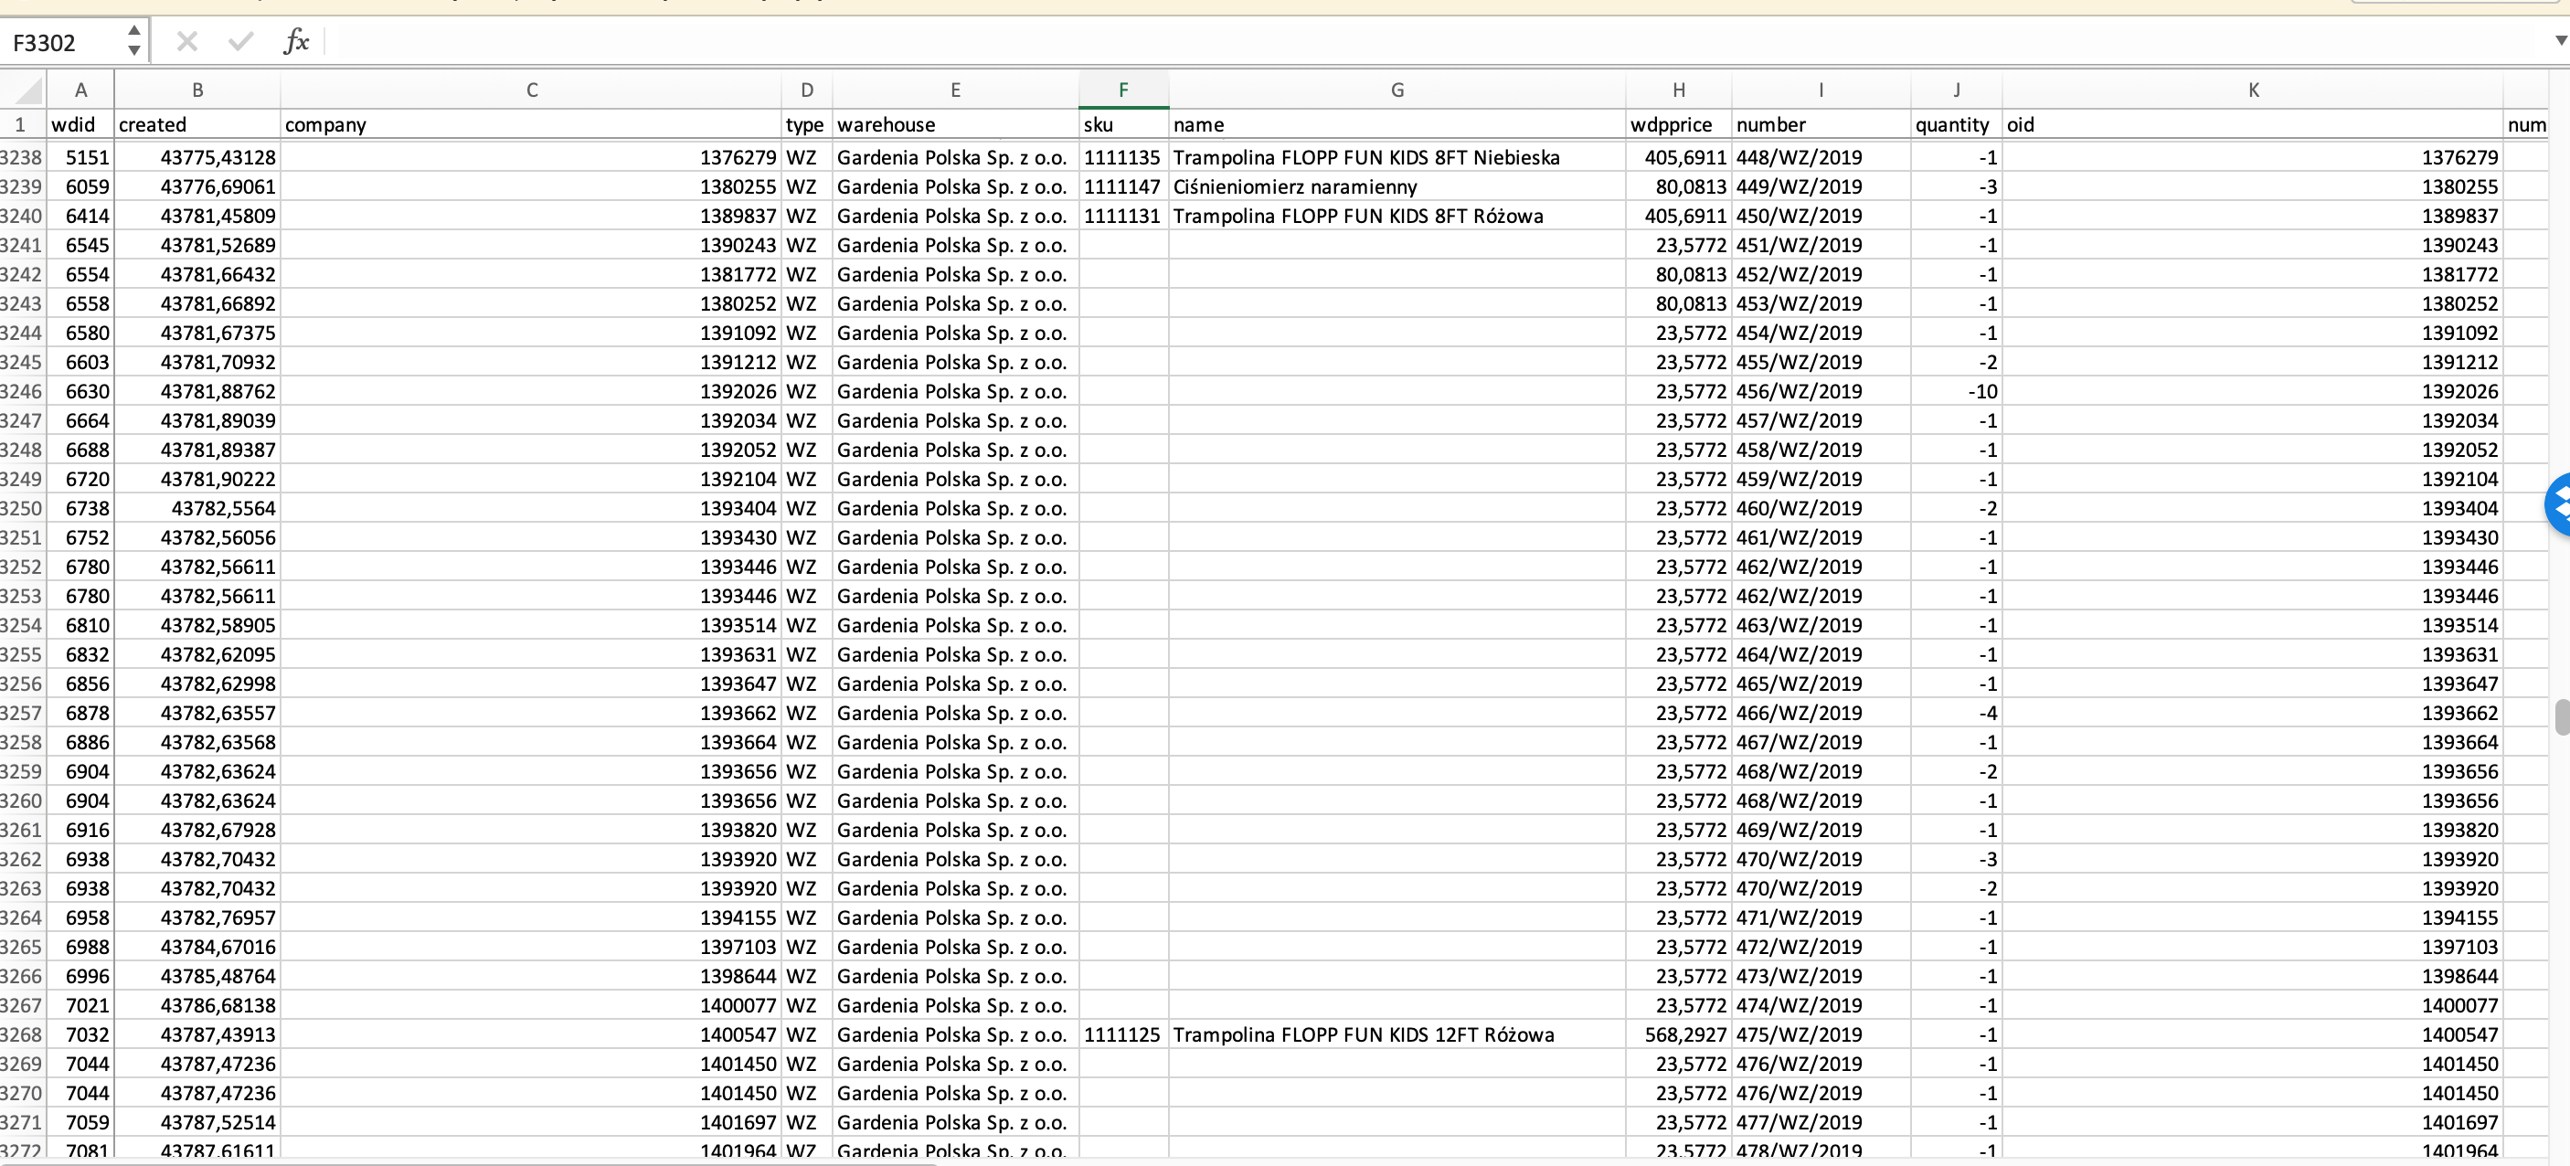Click the 'sku' header cell
Screen dimensions: 2570x1166
[1122, 124]
